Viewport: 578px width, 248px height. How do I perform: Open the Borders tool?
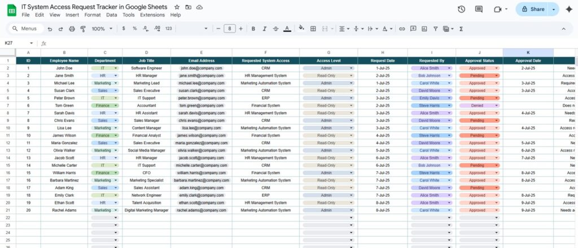tap(313, 29)
